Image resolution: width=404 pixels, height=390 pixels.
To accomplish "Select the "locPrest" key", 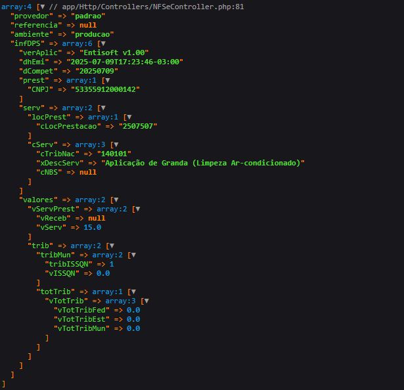I will (x=49, y=118).
